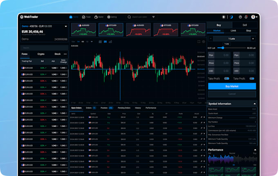
Task: Decrease lots with the minus button
Action: 211,38
